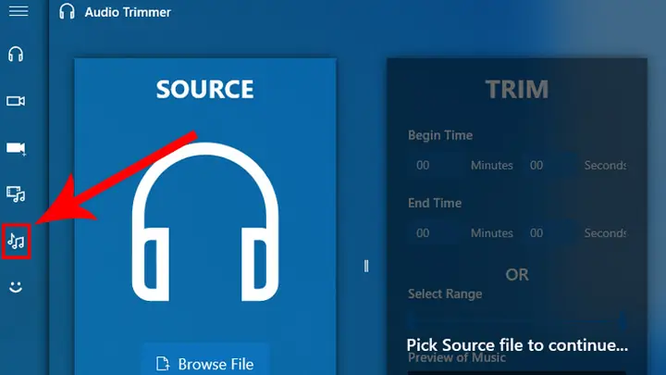
Task: Click the document icon on Browse File
Action: tap(163, 364)
